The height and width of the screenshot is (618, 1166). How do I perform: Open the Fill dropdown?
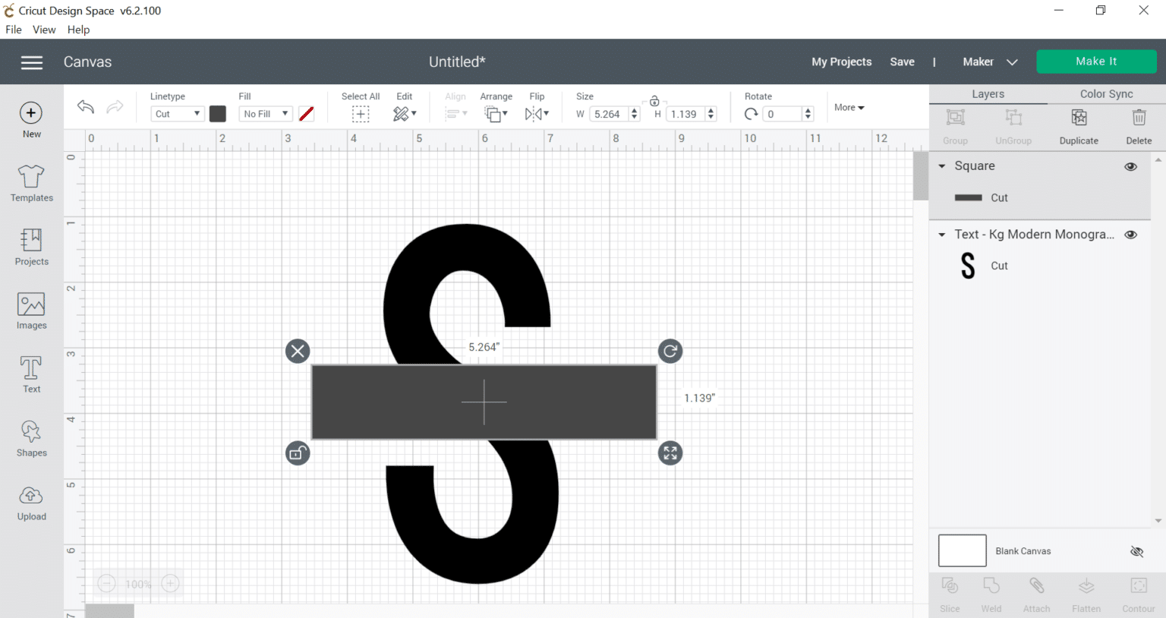tap(265, 113)
